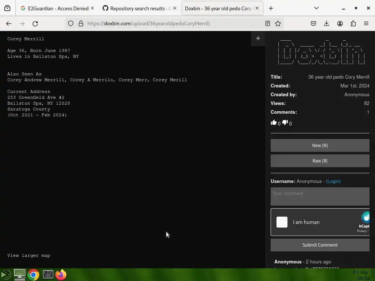
Task: Open Firefox account menu
Action: click(340, 23)
